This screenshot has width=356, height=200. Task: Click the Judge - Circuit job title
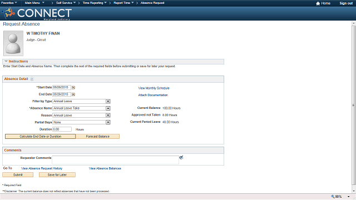click(x=36, y=39)
